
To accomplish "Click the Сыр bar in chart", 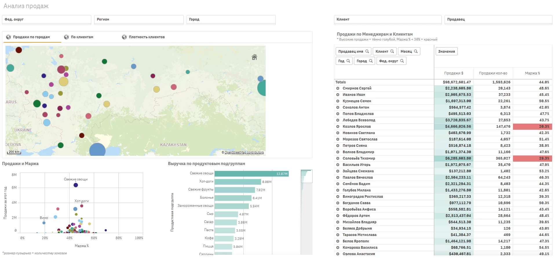I will click(226, 214).
